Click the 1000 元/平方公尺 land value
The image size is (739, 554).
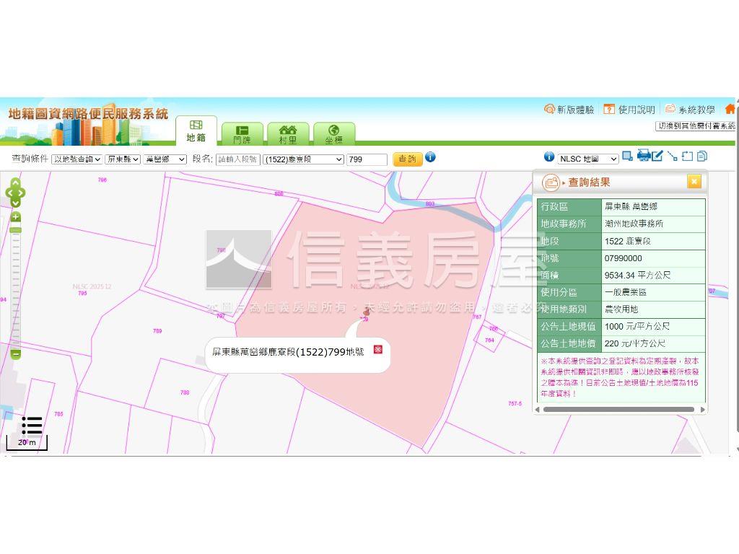(x=637, y=326)
